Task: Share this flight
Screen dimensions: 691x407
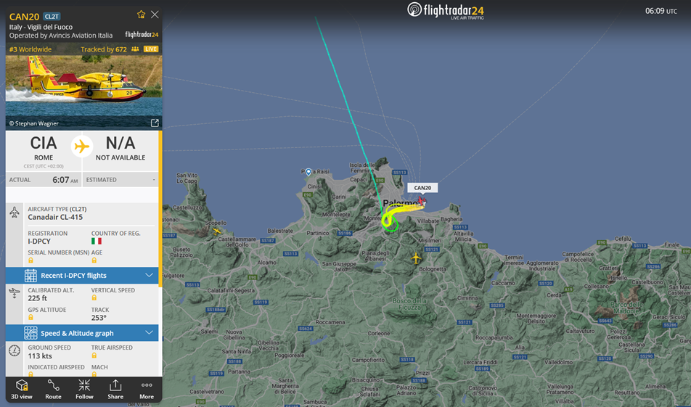Action: 115,389
